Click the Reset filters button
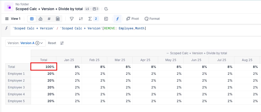 coord(52,43)
